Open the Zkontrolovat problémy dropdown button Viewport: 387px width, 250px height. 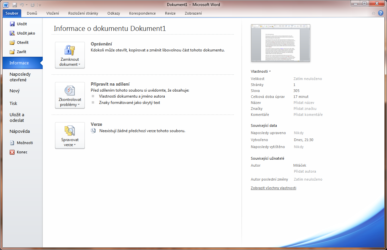(70, 95)
